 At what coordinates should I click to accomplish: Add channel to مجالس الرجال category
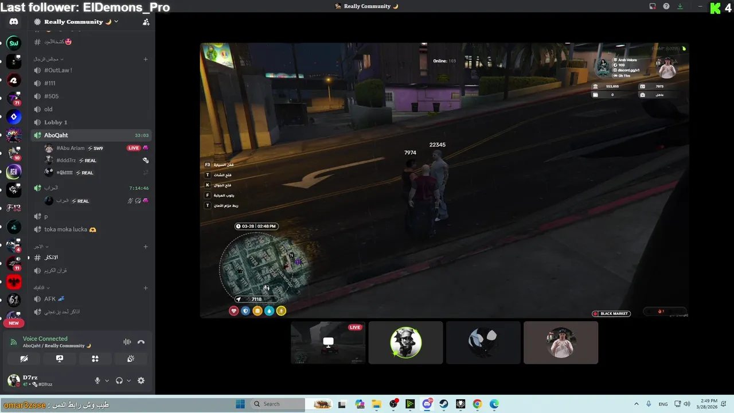146,59
